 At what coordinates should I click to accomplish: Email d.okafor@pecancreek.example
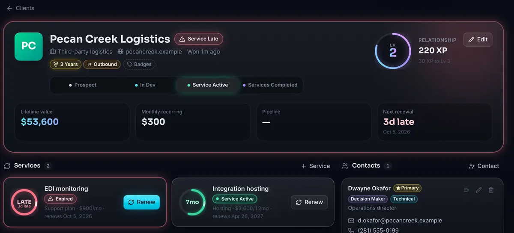coord(400,221)
